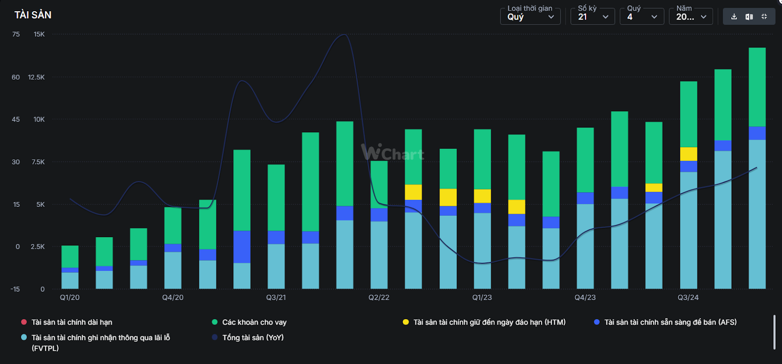Image resolution: width=782 pixels, height=364 pixels.
Task: Toggle Tài sản tài chính dài hạn series
Action: (x=71, y=322)
